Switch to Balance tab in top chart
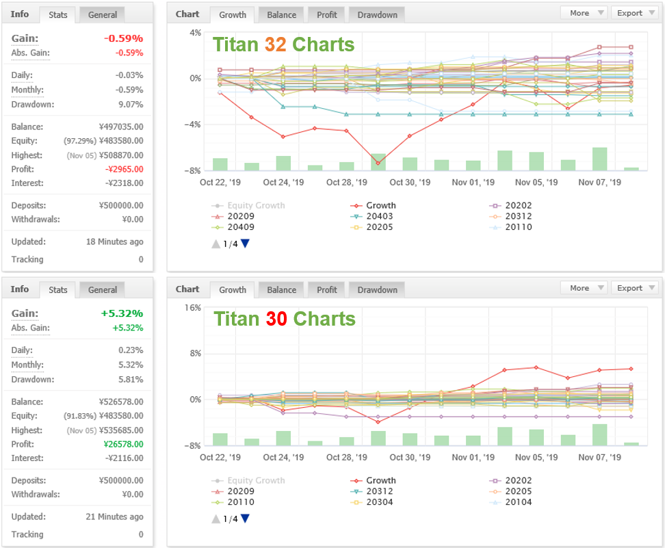Viewport: 665px width, 548px height. point(281,15)
